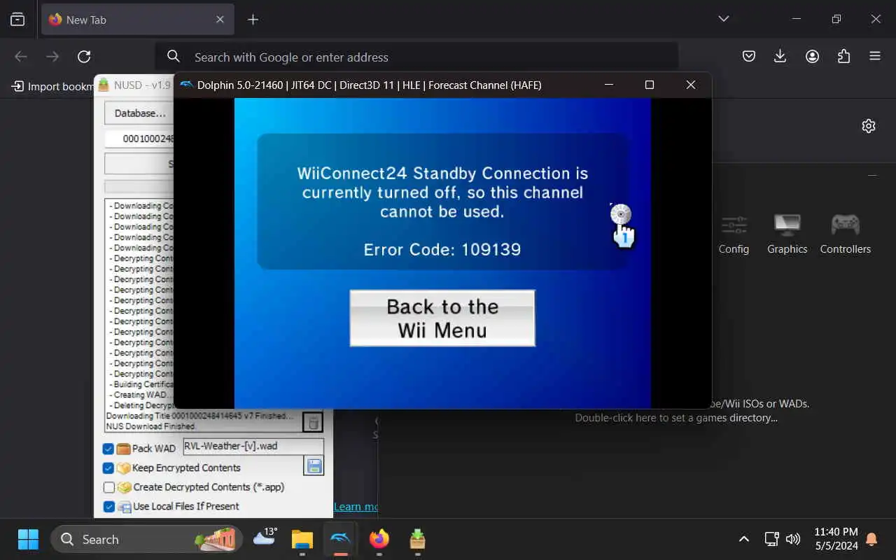The height and width of the screenshot is (560, 896).
Task: Select the New Tab browser tab
Action: pyautogui.click(x=137, y=20)
